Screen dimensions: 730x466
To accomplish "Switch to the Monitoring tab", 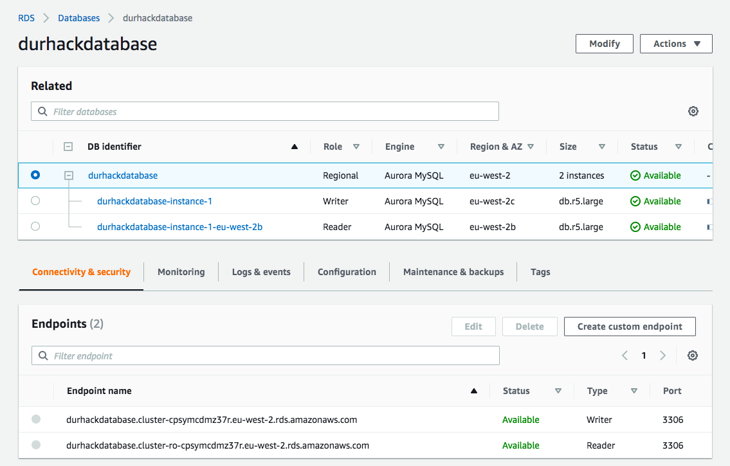I will (x=181, y=272).
